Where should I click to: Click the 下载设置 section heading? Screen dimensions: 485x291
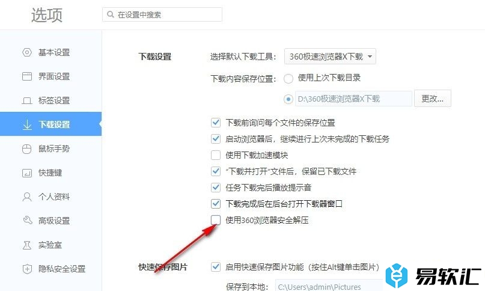pos(154,57)
